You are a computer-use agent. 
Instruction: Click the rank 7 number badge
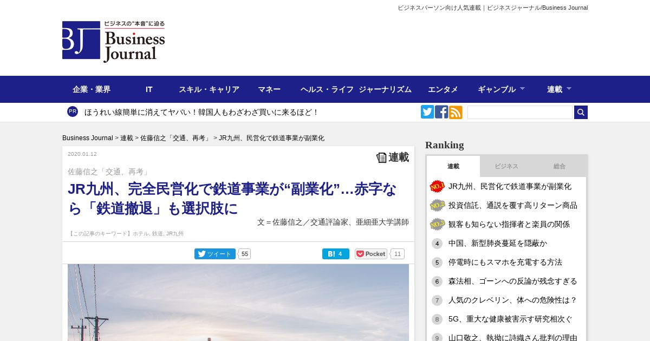(437, 300)
